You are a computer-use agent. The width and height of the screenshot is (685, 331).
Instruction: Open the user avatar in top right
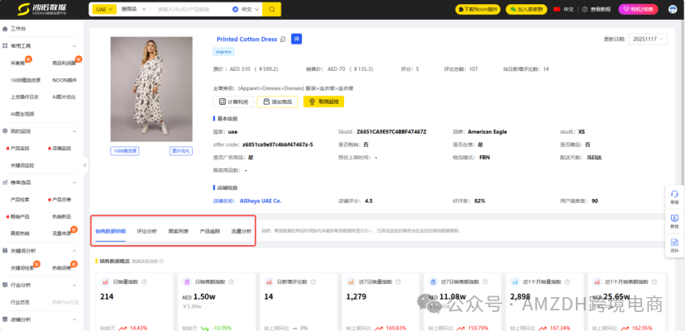tap(673, 9)
